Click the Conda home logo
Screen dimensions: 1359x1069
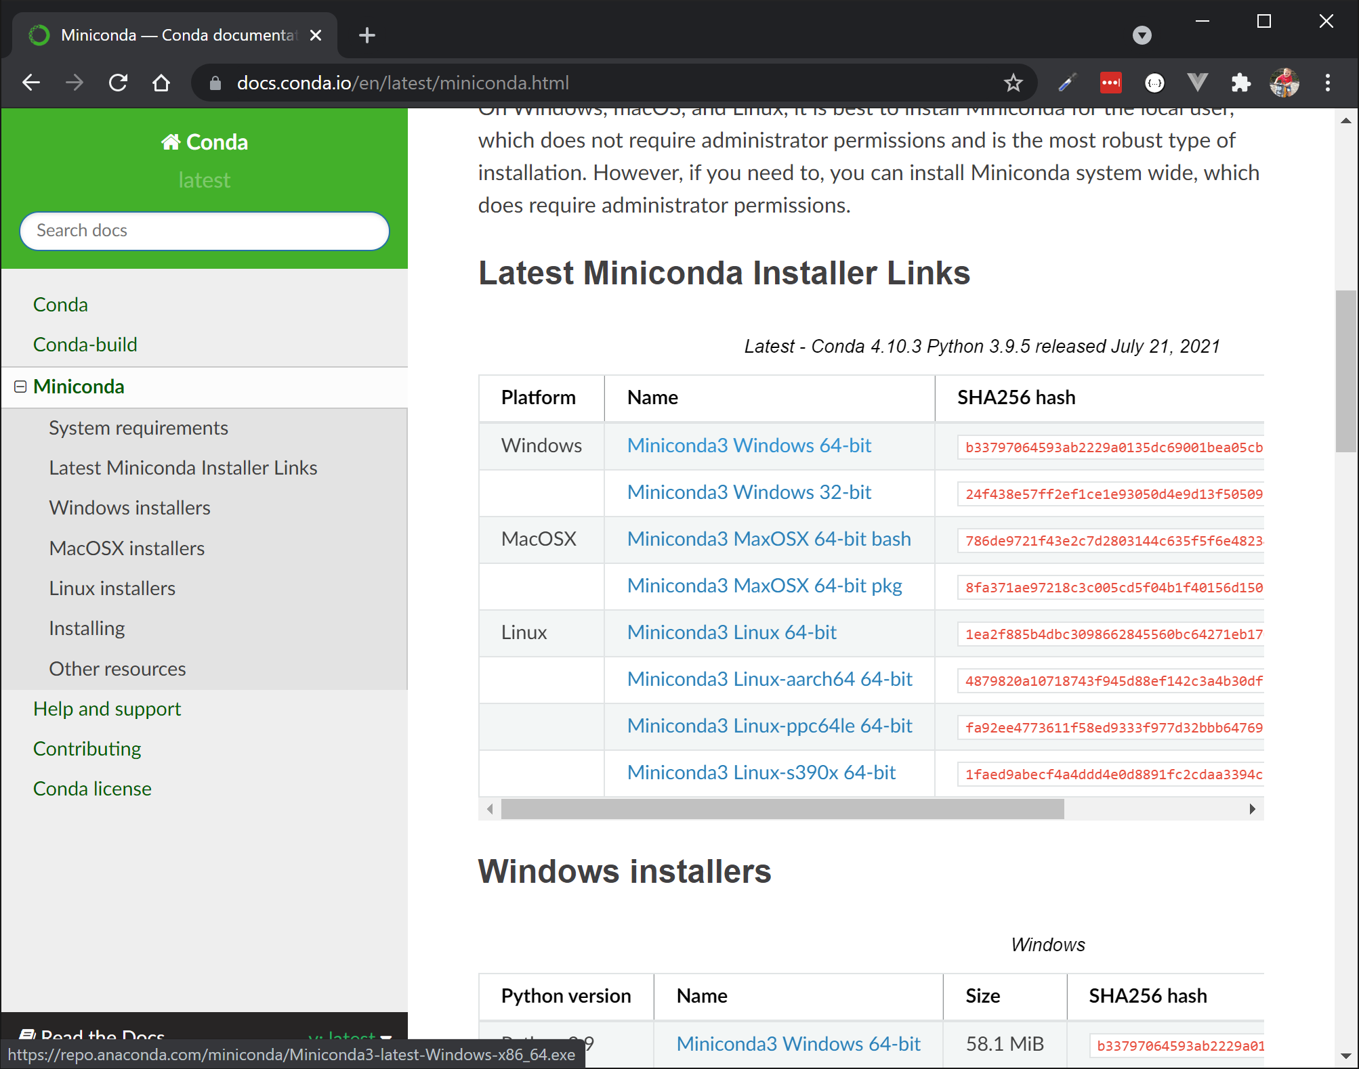click(x=204, y=142)
